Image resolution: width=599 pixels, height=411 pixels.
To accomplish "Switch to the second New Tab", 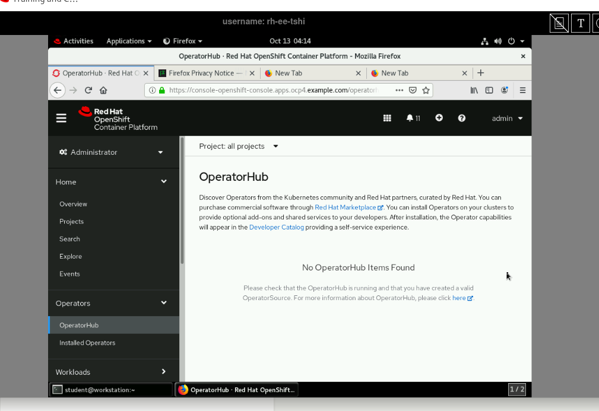I will [419, 74].
